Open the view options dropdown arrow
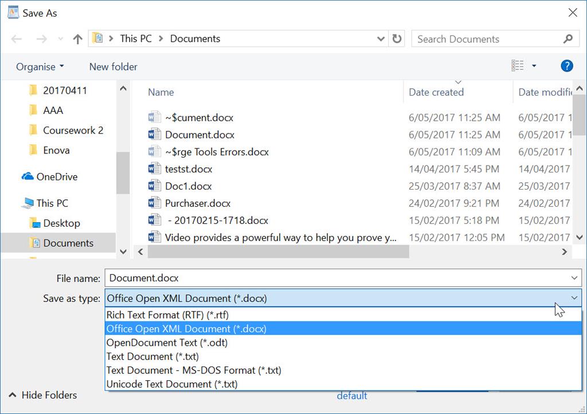 534,66
